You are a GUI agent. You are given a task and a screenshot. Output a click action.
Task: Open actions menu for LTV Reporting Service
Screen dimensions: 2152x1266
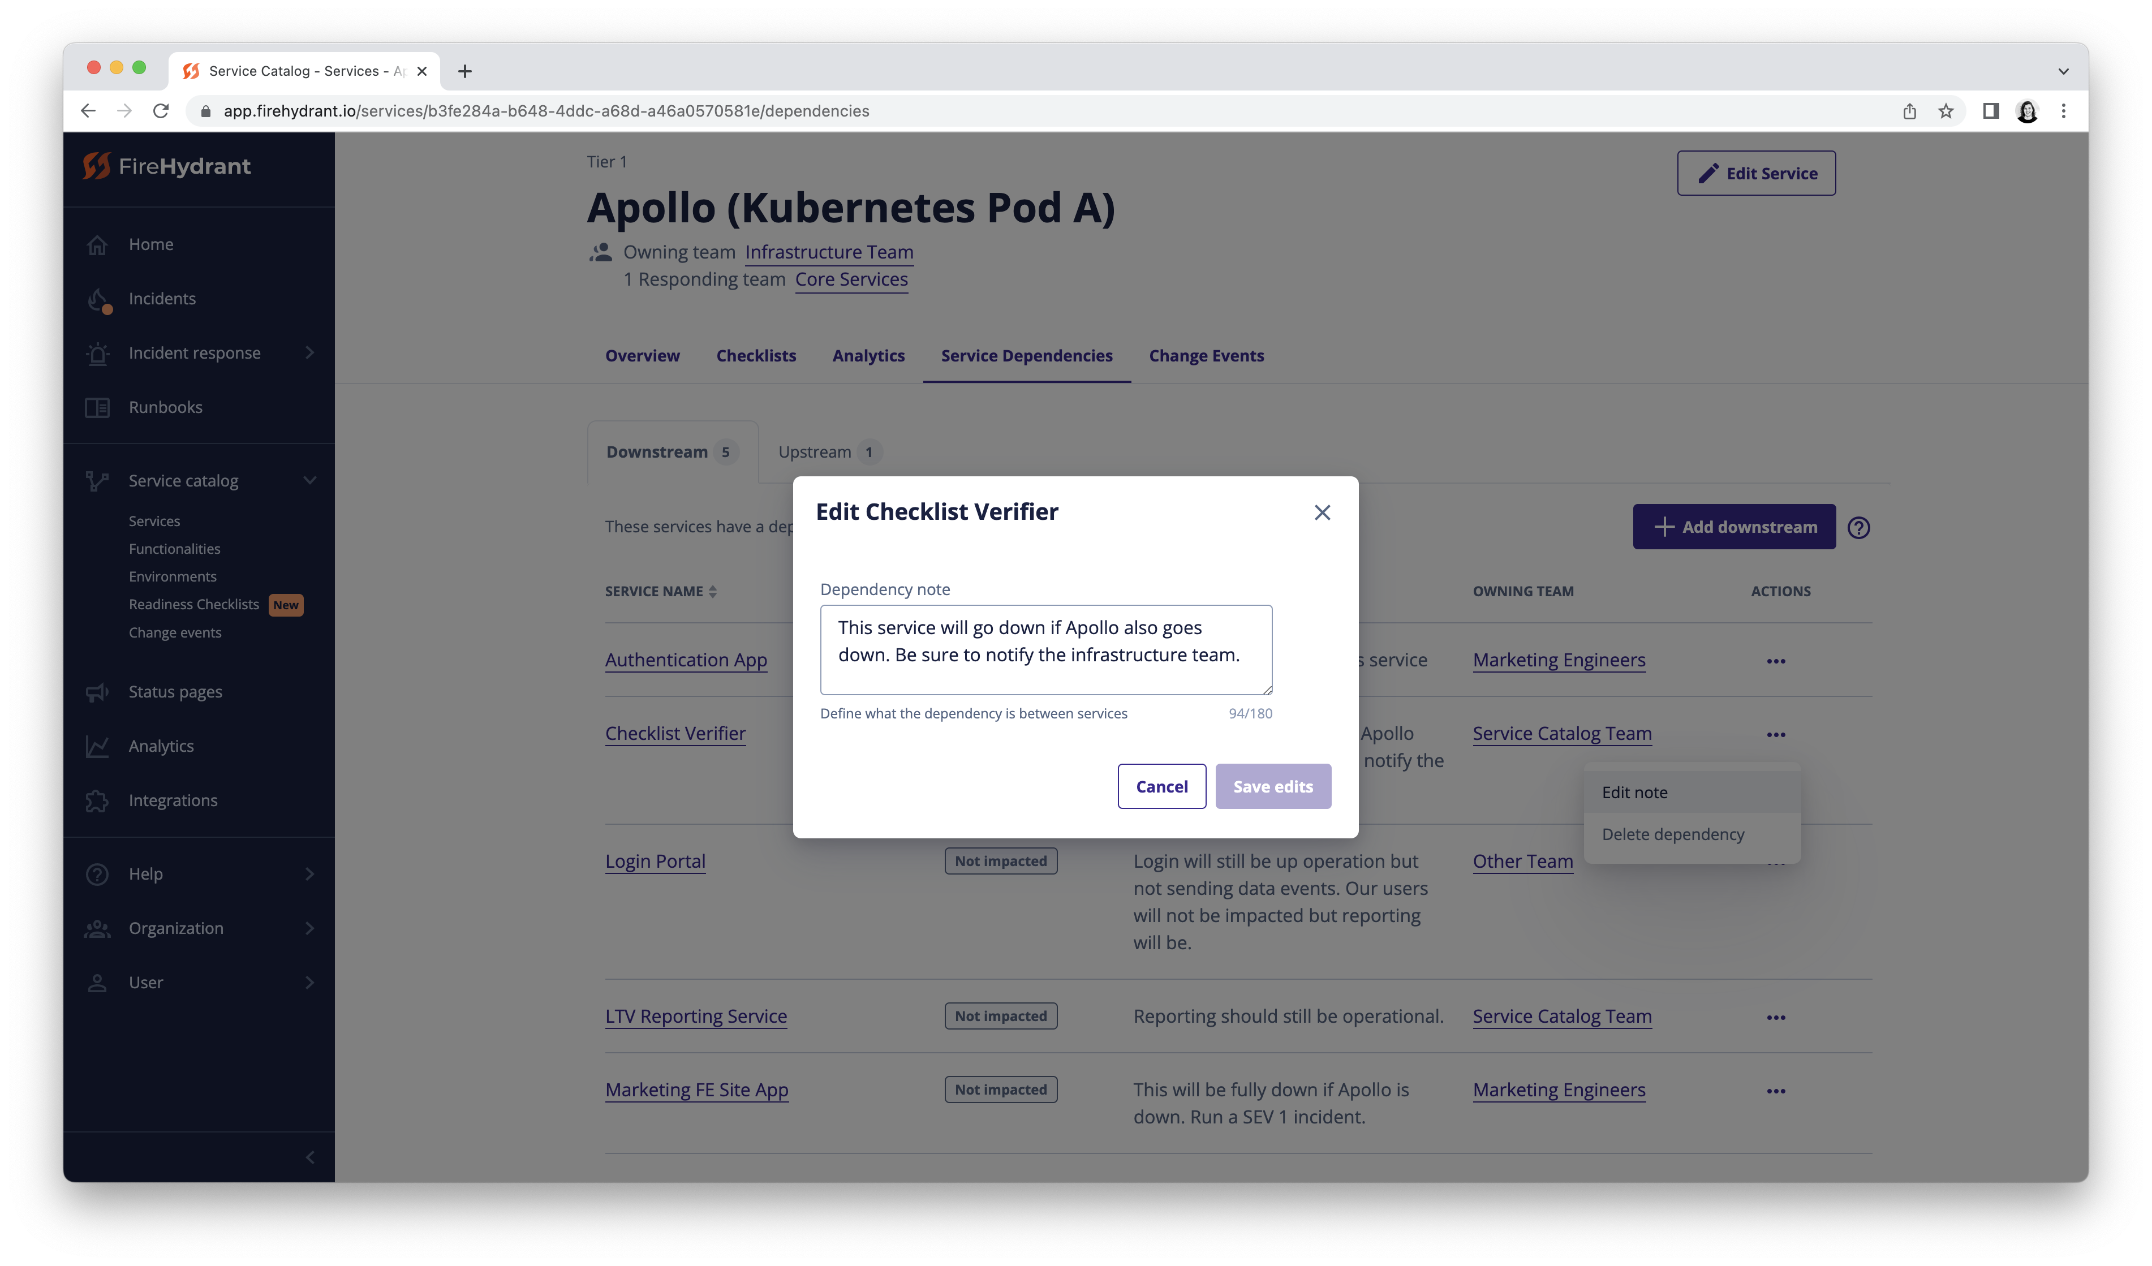[1775, 1018]
